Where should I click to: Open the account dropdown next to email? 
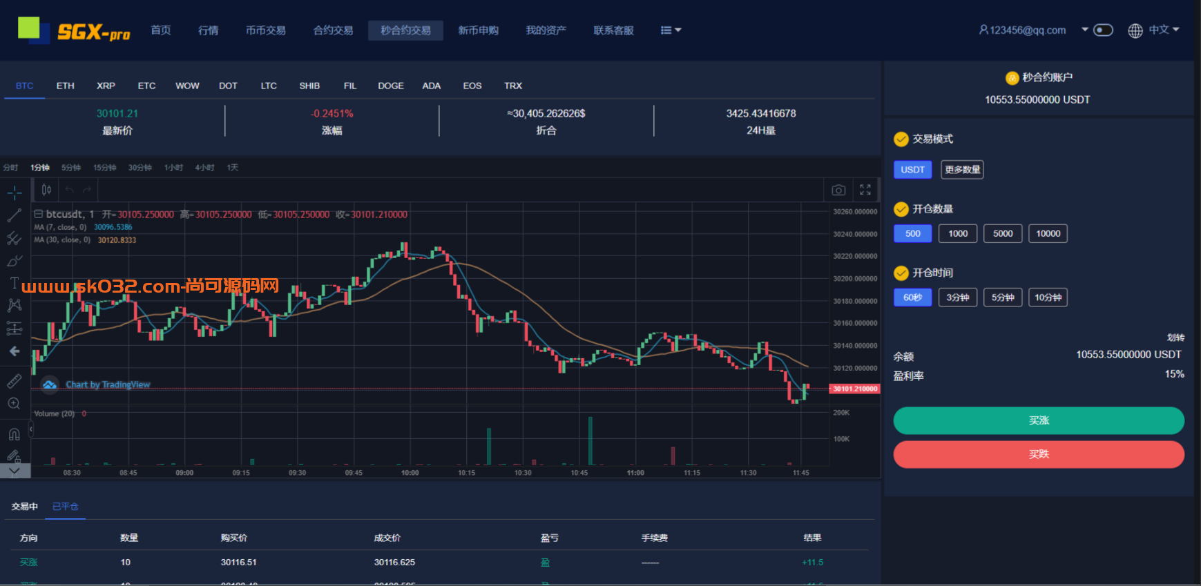pos(1085,30)
